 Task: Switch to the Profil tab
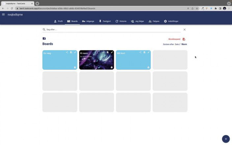[x=58, y=21]
